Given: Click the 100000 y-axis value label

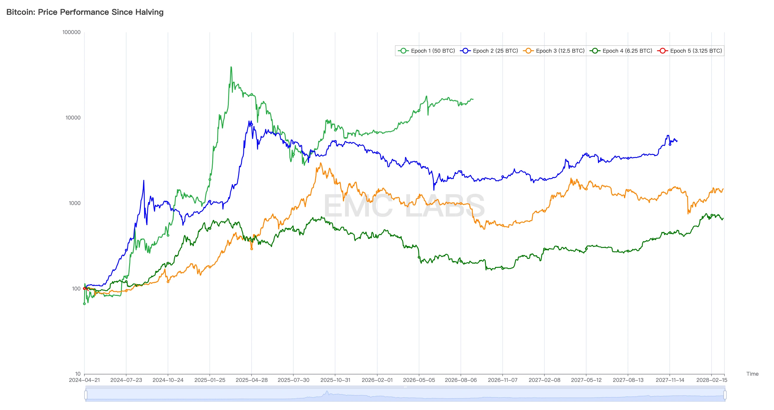Looking at the screenshot, I should pyautogui.click(x=71, y=32).
